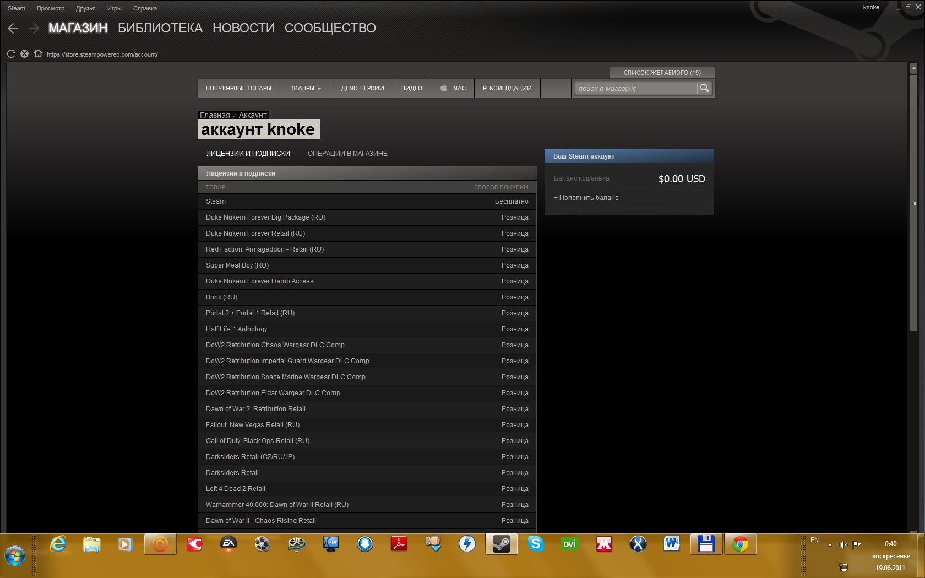925x578 pixels.
Task: Go forward with the right arrow button
Action: pyautogui.click(x=34, y=28)
